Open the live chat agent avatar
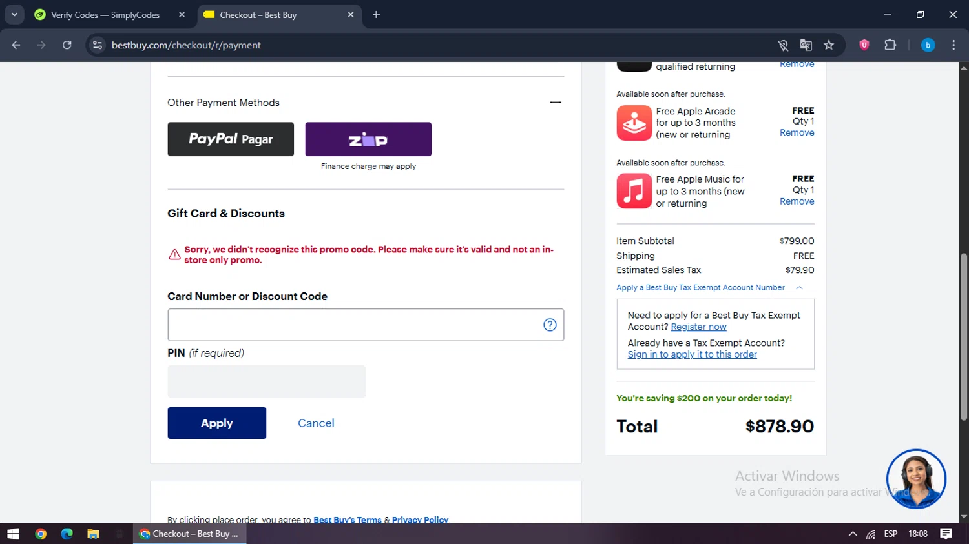The height and width of the screenshot is (544, 969). 916,479
